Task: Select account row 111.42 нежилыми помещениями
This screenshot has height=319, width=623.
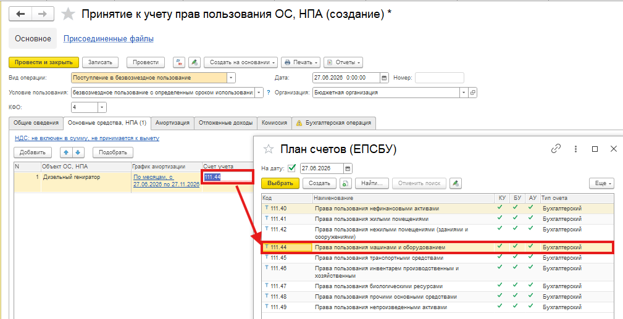Action: point(436,233)
